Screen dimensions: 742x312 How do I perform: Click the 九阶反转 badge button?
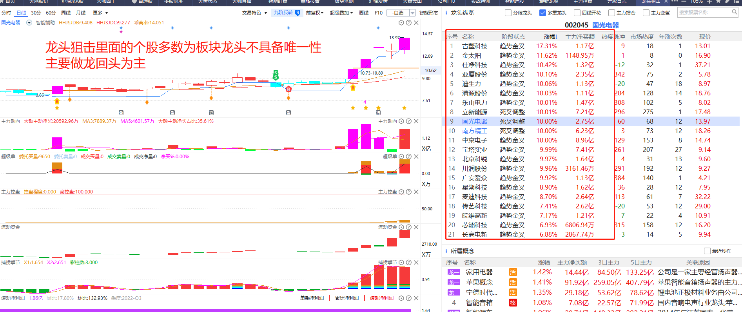(x=287, y=13)
